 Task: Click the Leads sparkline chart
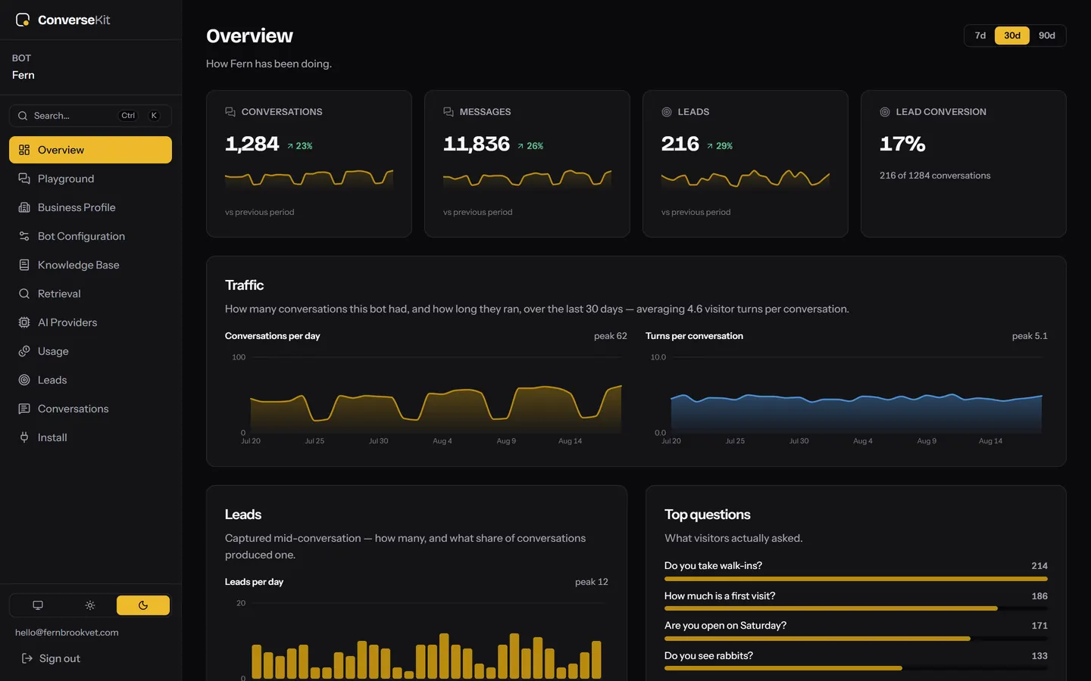[x=746, y=179]
